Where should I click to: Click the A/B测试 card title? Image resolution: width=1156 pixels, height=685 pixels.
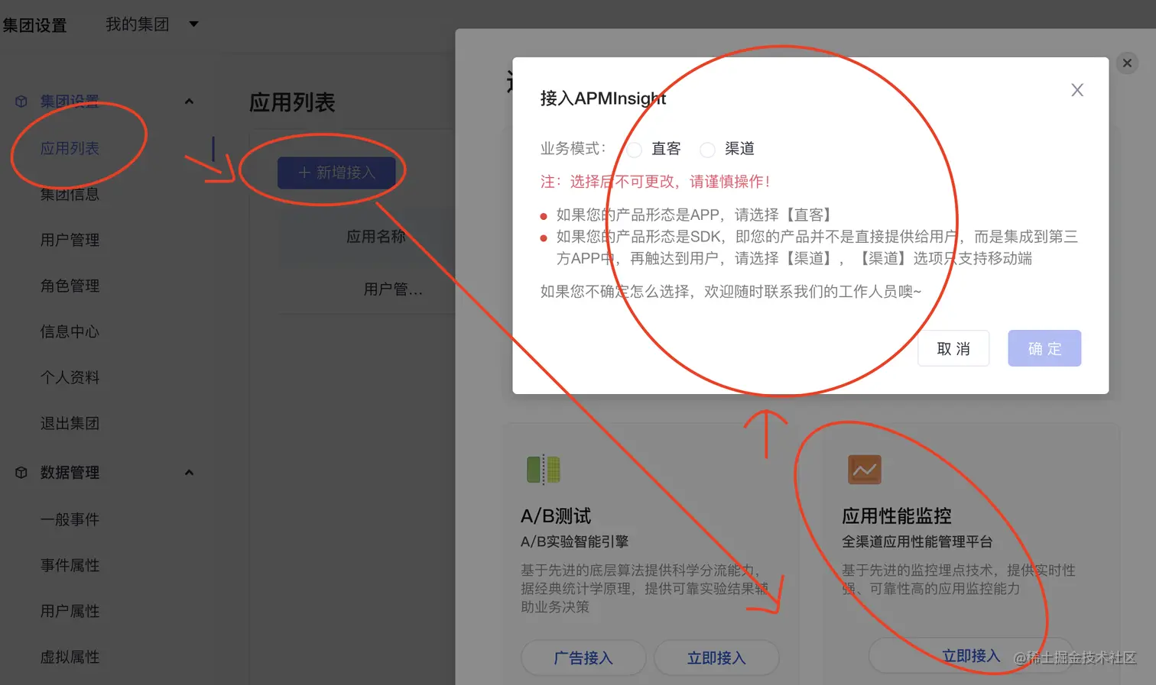(x=556, y=516)
